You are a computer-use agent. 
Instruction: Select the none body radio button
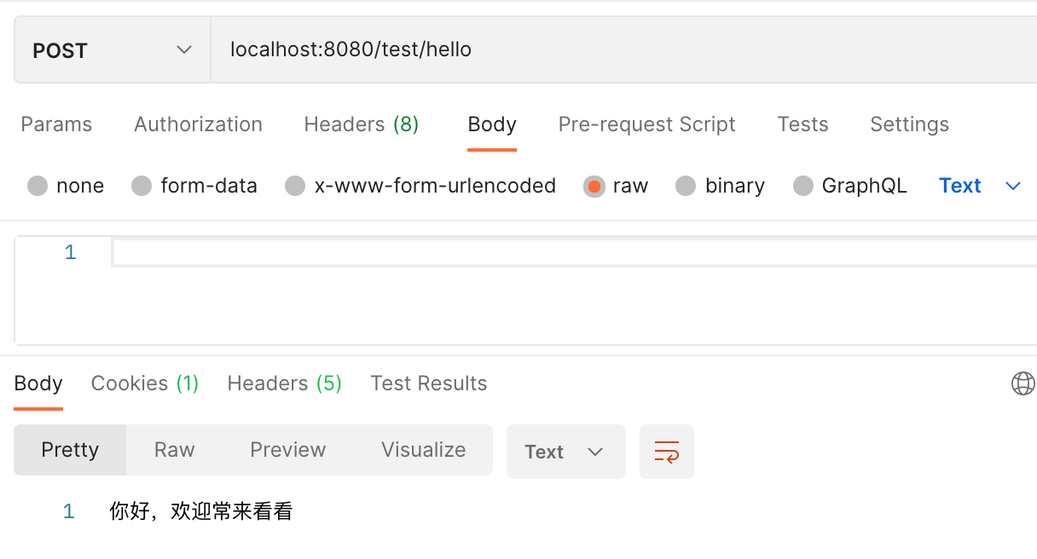pos(38,186)
